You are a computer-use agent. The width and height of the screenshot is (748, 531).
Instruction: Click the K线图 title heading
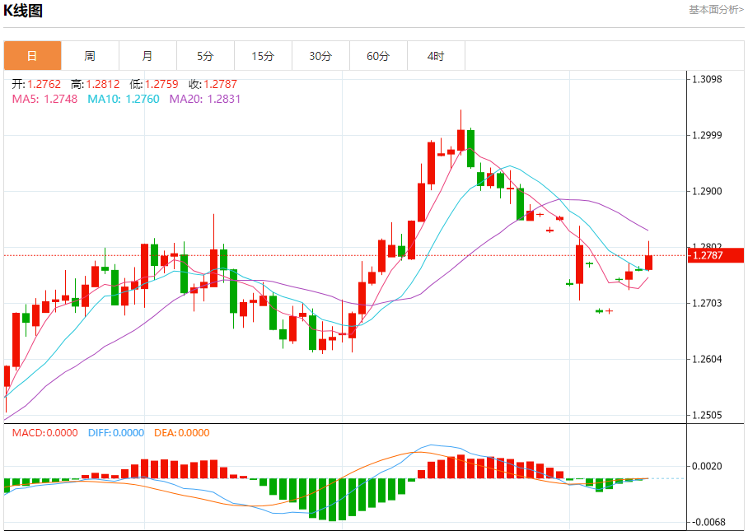[x=24, y=11]
